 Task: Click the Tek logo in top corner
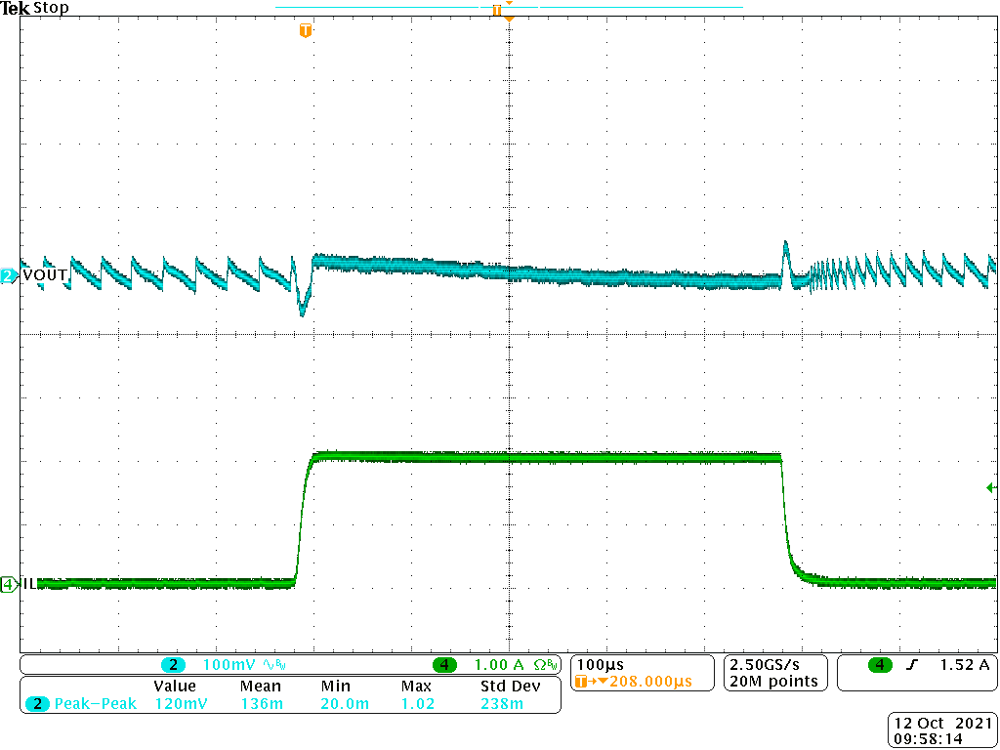point(16,8)
